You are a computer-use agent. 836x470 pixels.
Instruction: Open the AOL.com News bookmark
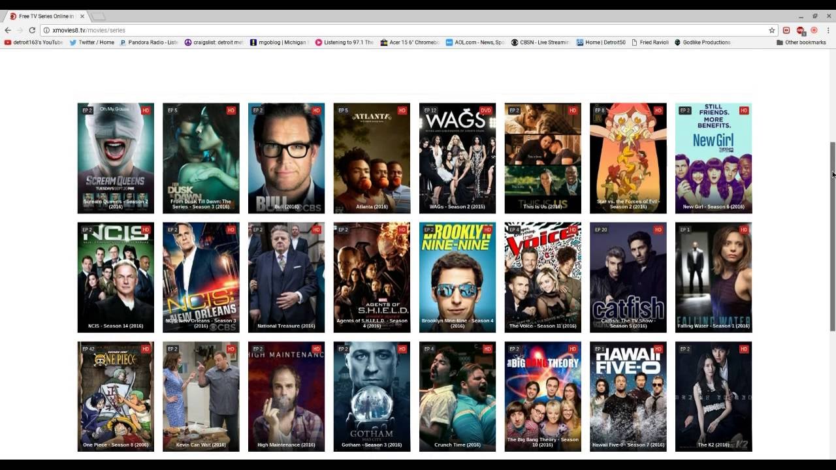coord(475,42)
